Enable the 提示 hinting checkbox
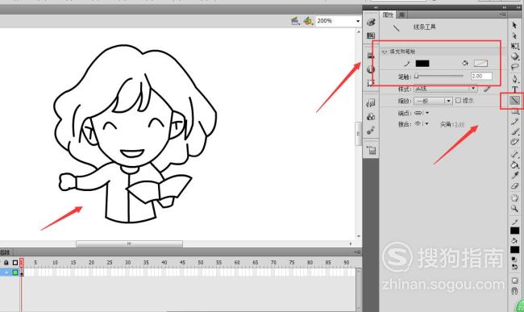 (458, 100)
